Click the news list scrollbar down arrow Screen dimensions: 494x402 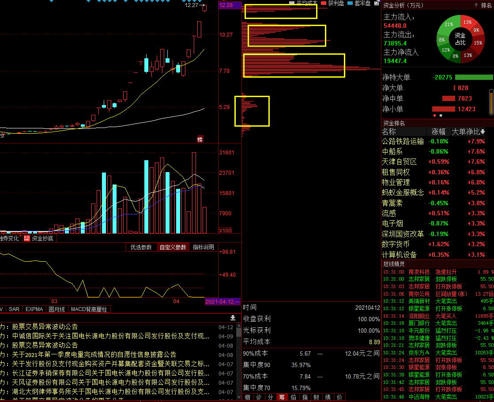pyautogui.click(x=239, y=397)
